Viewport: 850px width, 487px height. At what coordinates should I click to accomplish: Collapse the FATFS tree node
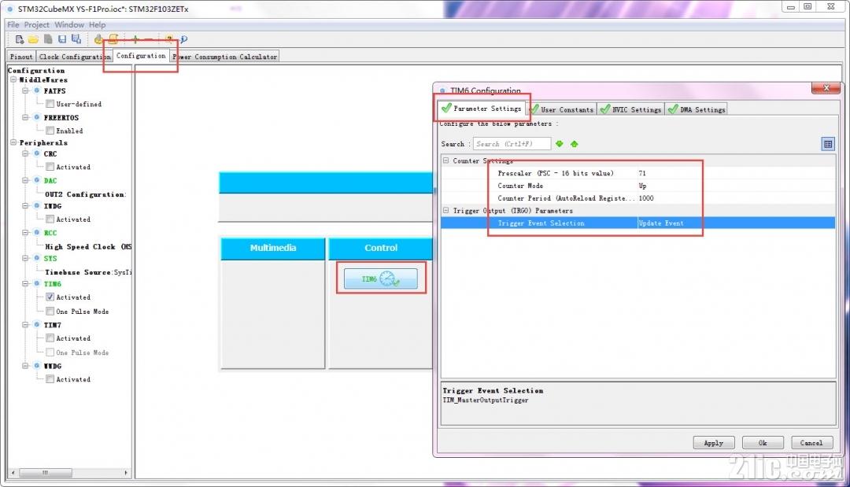(25, 90)
